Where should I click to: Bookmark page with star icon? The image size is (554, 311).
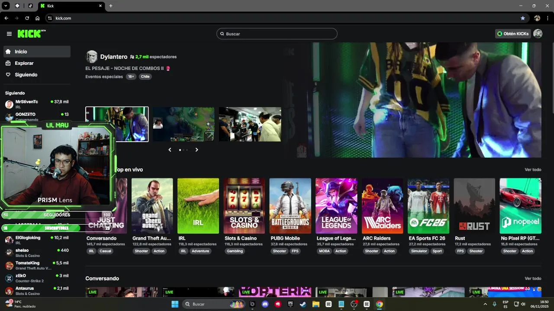click(523, 18)
